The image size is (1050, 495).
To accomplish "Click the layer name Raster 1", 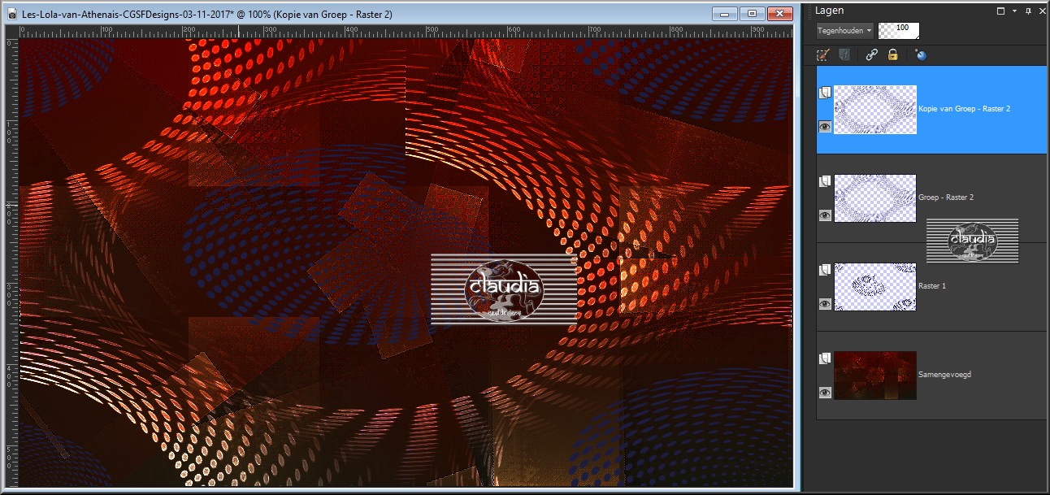I will click(931, 286).
